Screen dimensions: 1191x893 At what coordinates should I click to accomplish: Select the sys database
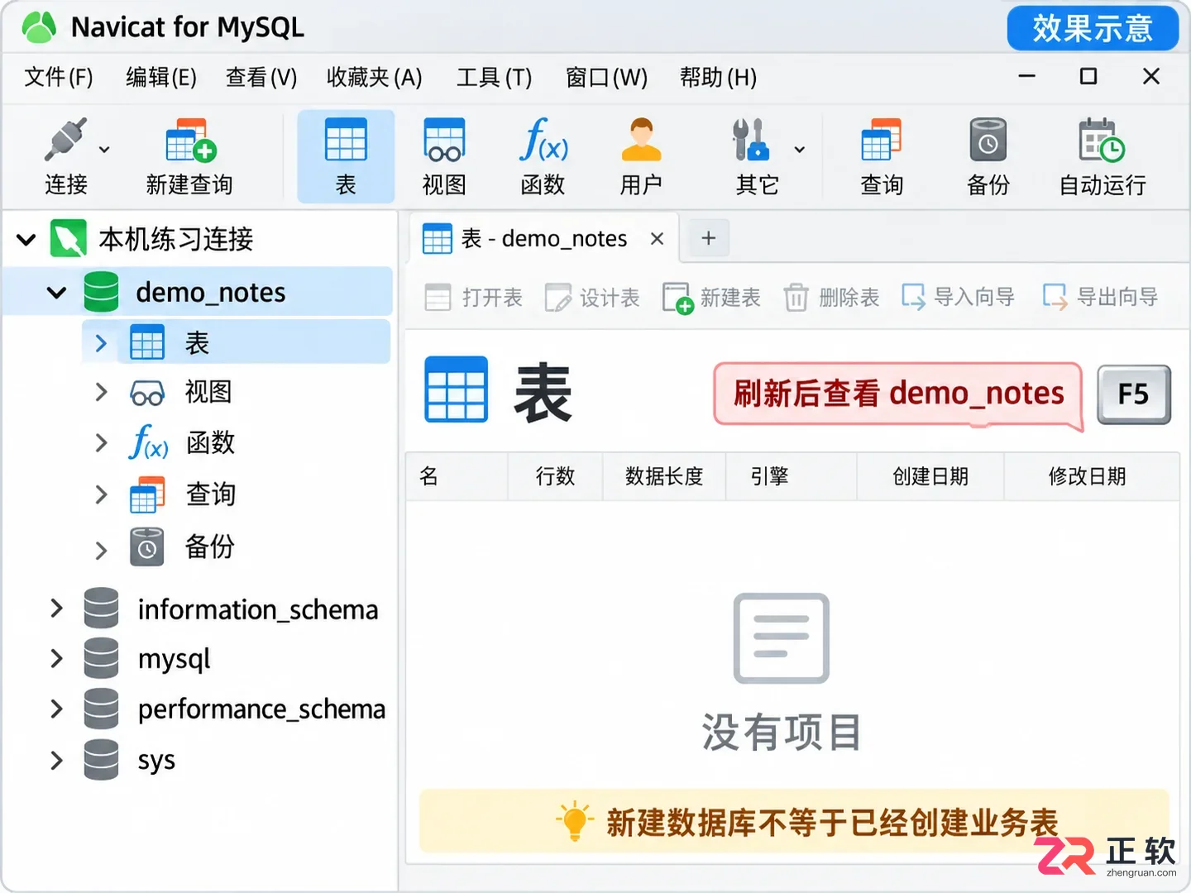tap(156, 761)
